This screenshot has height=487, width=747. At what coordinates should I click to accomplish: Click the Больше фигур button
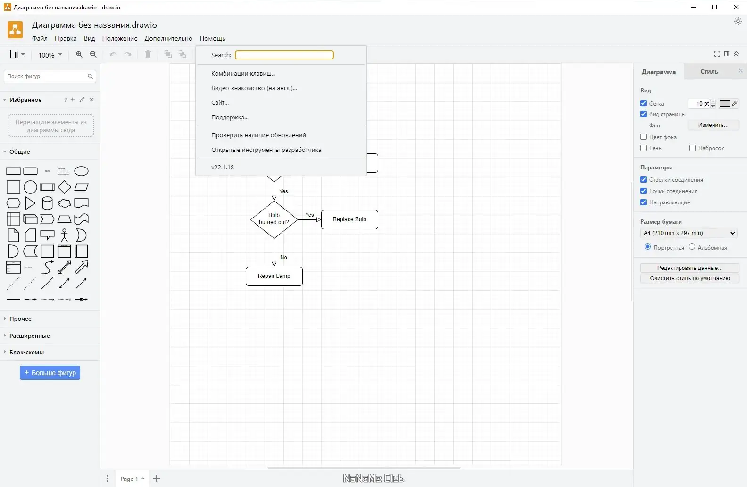[x=50, y=373]
